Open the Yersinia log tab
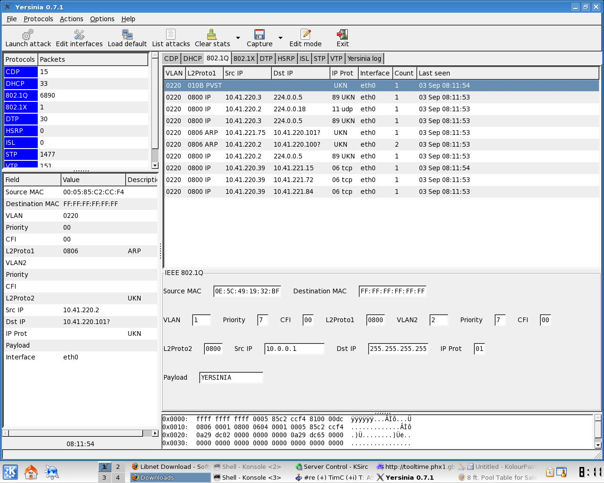 (364, 58)
